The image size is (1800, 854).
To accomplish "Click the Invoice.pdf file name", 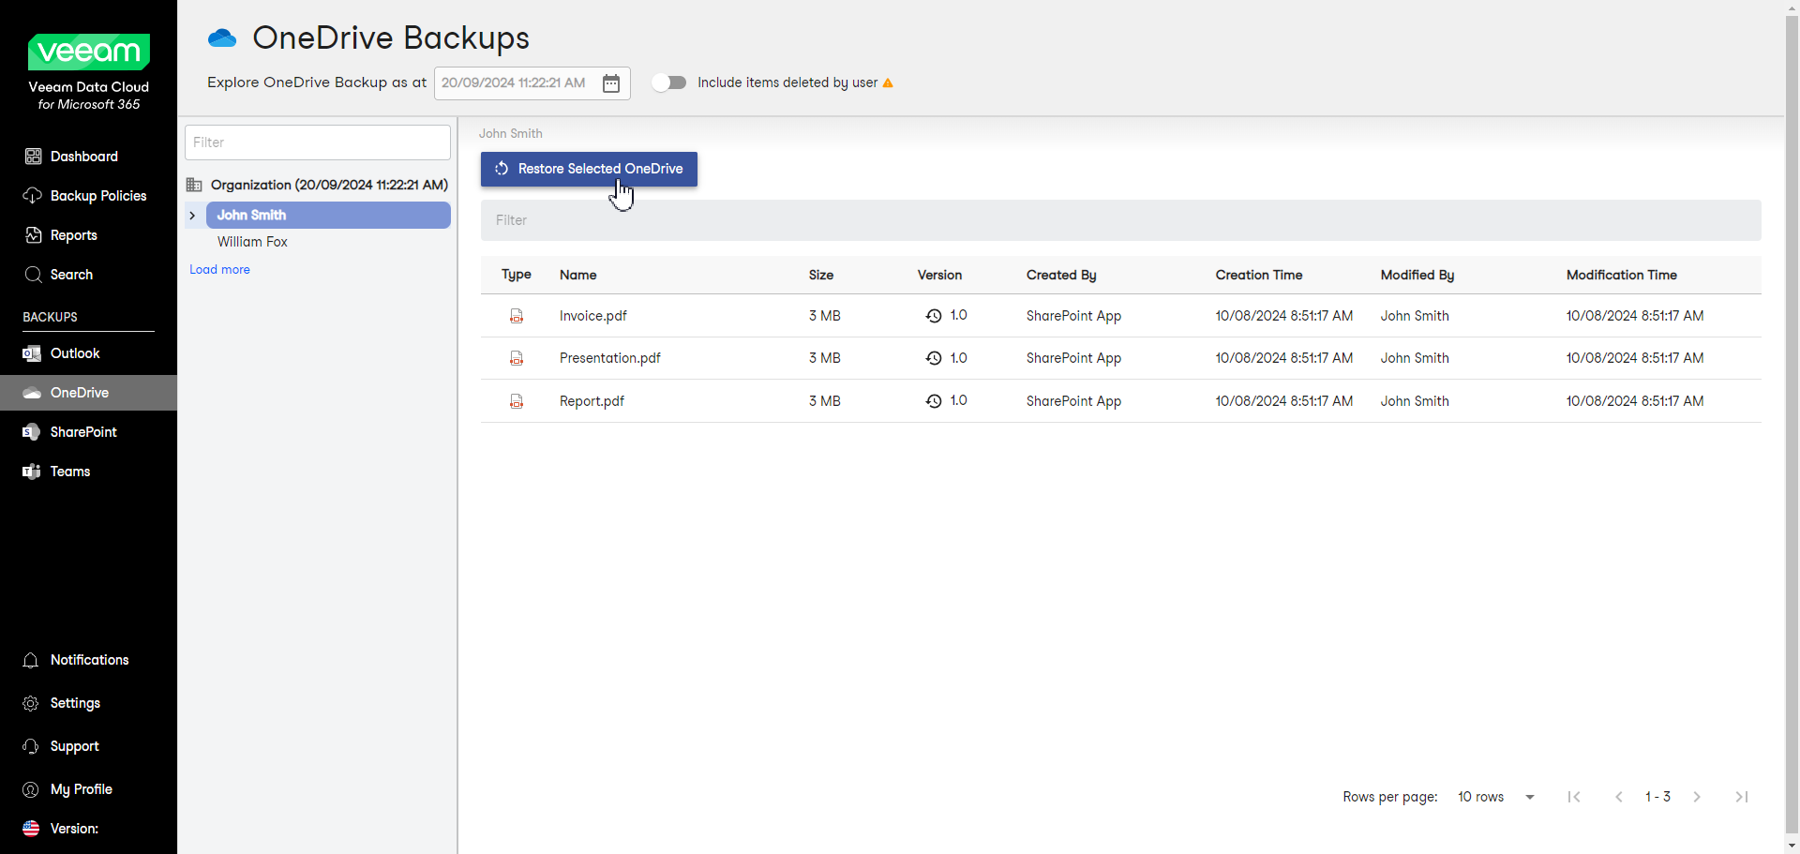I will click(x=593, y=316).
